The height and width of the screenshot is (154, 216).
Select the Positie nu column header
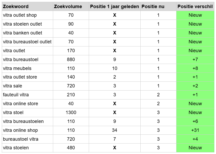(x=153, y=7)
